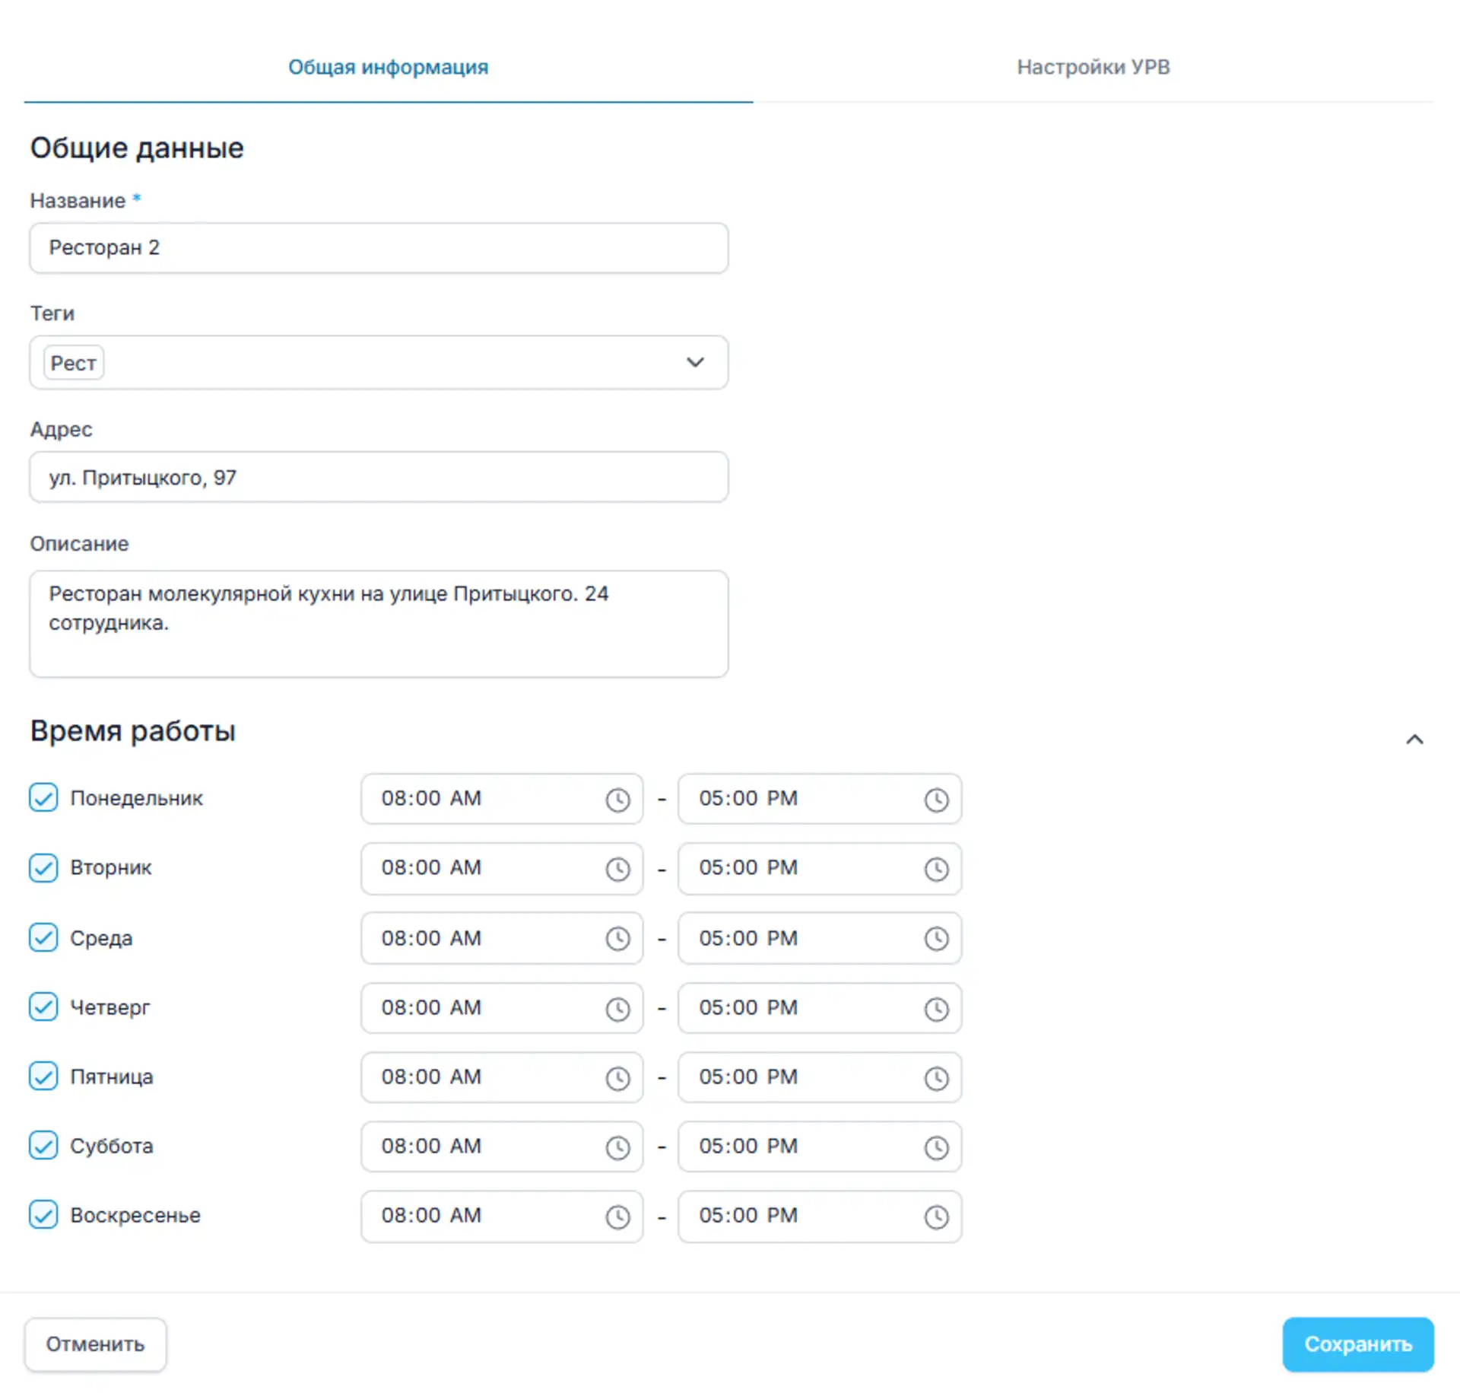Toggle the Суббота checkbox
This screenshot has height=1393, width=1460.
click(43, 1145)
